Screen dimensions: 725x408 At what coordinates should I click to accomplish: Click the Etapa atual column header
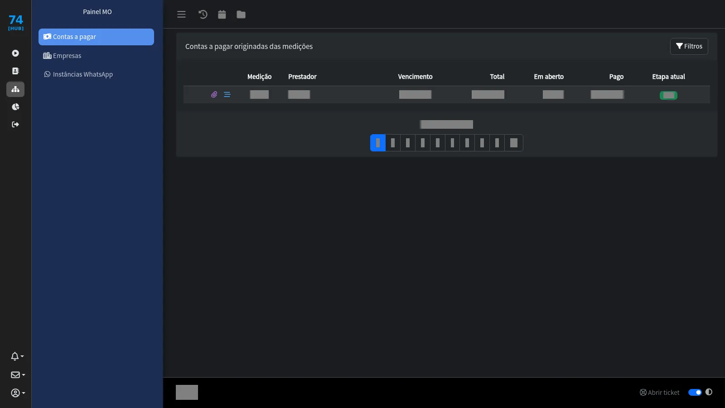click(x=668, y=77)
